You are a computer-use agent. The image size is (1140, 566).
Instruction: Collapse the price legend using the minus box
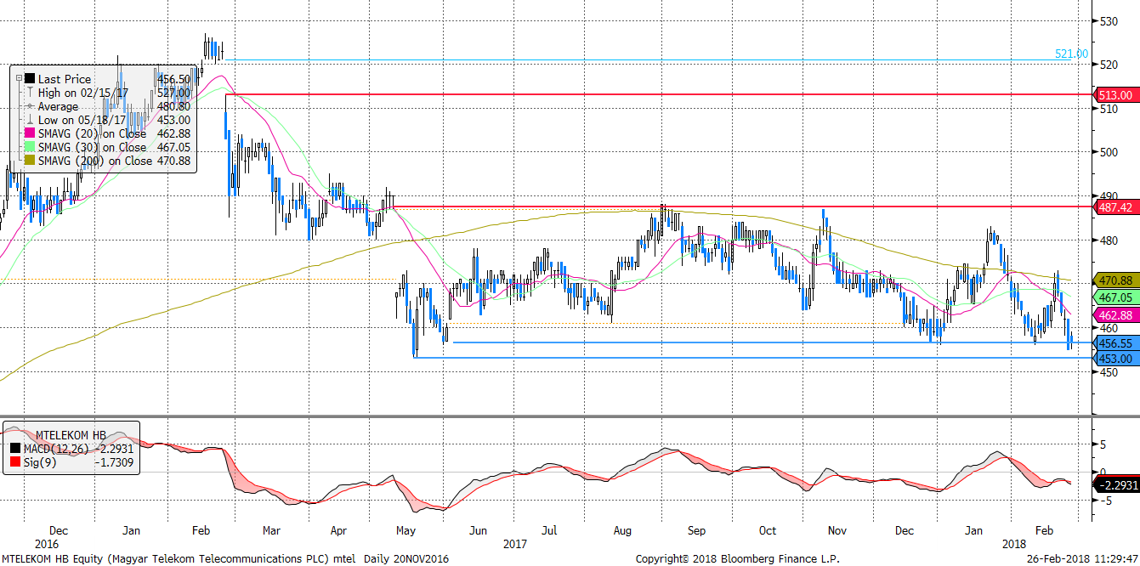point(19,79)
